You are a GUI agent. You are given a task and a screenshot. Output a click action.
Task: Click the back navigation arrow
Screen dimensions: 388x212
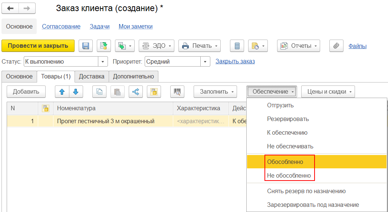pyautogui.click(x=10, y=8)
